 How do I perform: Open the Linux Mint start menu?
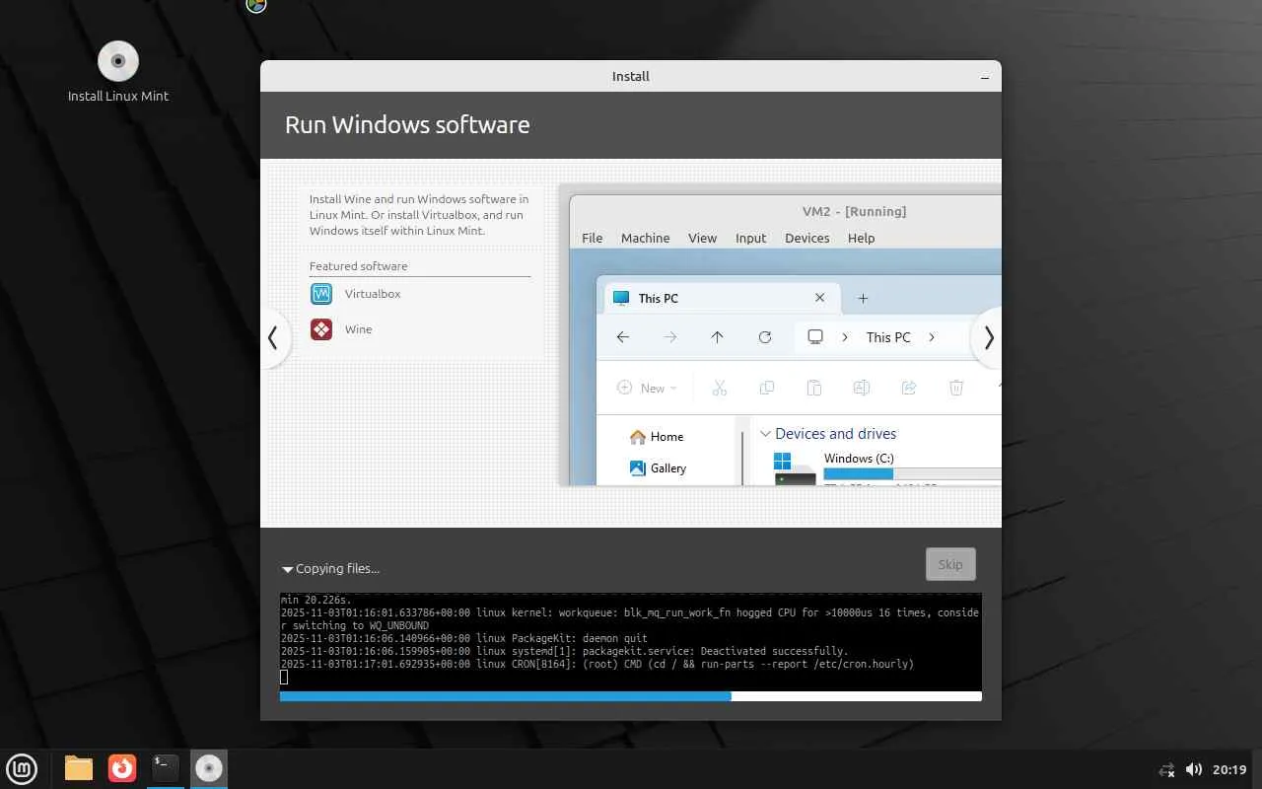[x=22, y=768]
